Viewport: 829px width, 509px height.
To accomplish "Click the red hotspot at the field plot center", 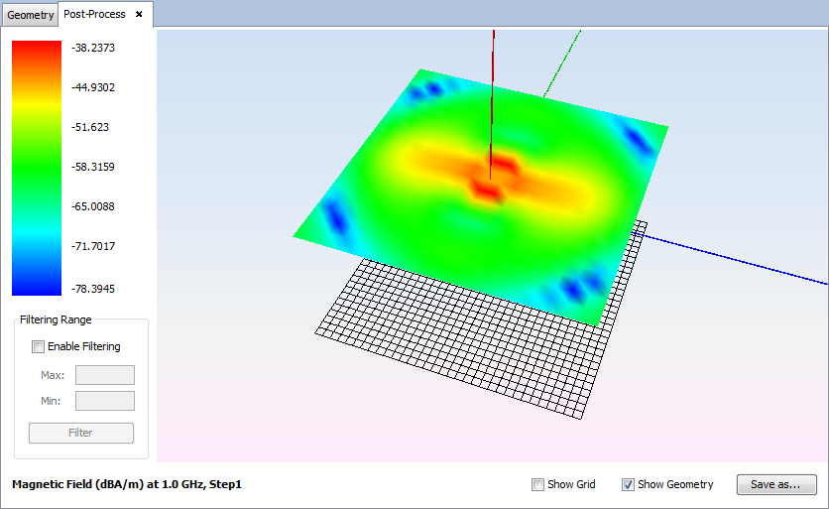I will click(487, 188).
